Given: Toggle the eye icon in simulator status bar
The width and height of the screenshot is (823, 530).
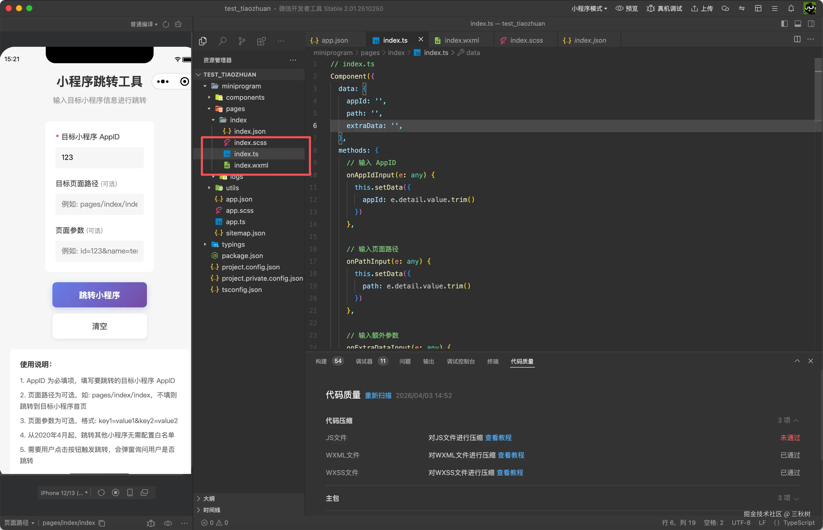Looking at the screenshot, I should click(168, 523).
